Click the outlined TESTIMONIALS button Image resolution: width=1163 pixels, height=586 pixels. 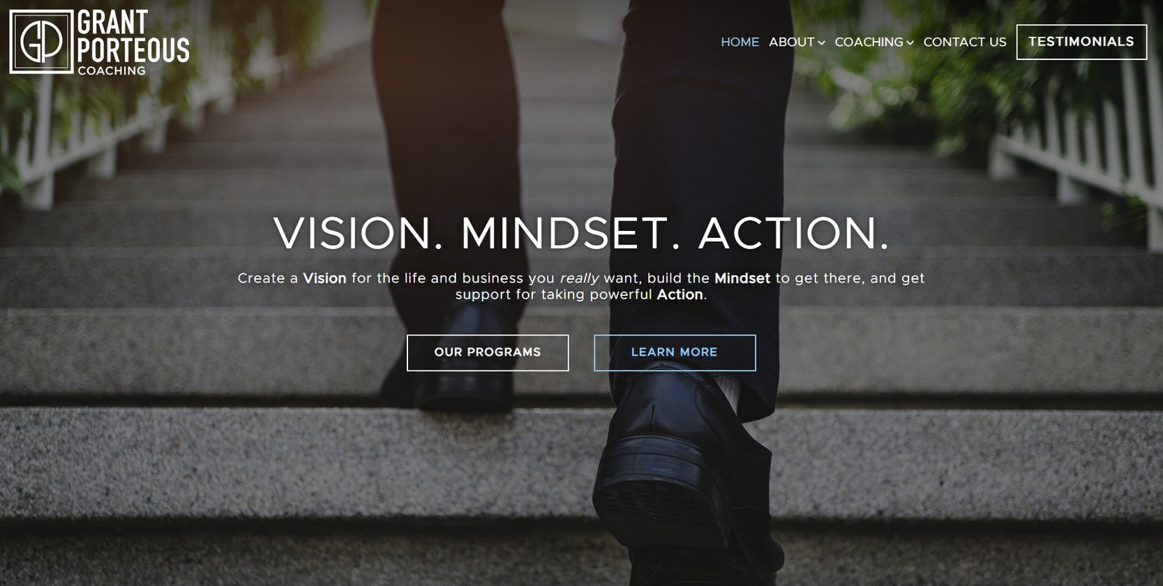1081,42
